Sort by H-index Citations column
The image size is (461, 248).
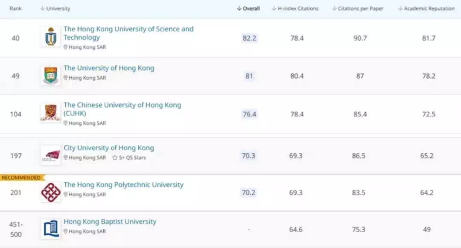point(295,9)
